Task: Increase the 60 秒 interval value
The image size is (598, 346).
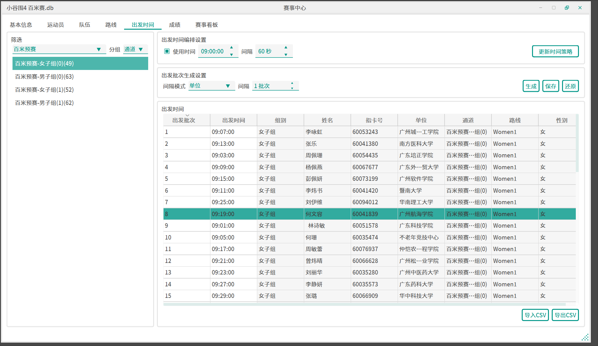Action: pos(286,47)
